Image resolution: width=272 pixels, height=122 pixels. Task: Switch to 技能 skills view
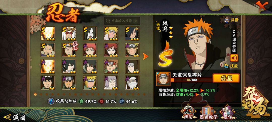231,66
